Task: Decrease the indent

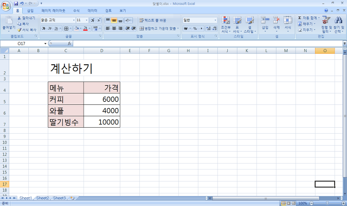Action: point(127,28)
